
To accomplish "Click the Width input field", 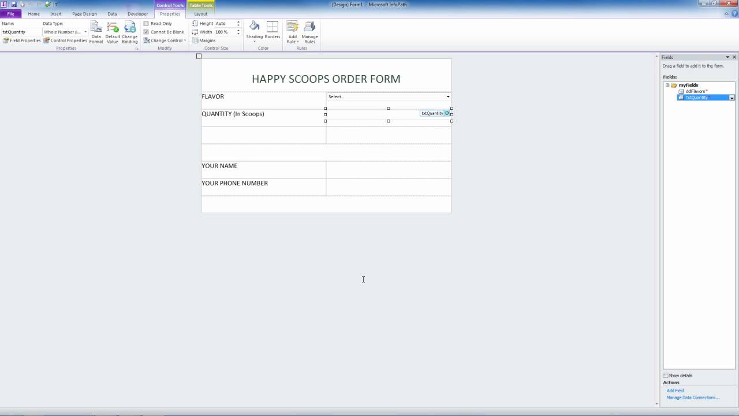I will point(225,32).
